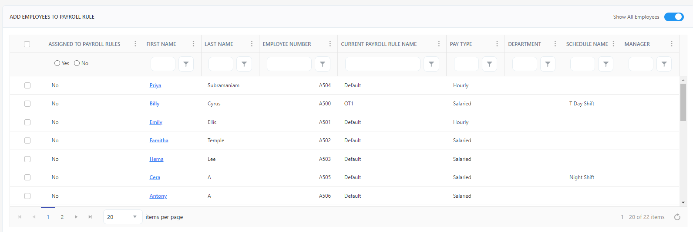This screenshot has width=693, height=232.
Task: Click the Schedule Name filter text box
Action: pyautogui.click(x=582, y=64)
